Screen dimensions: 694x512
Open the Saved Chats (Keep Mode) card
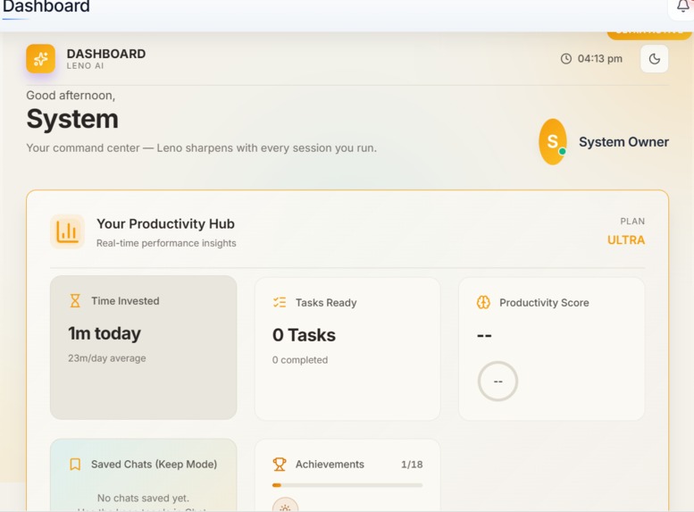144,474
